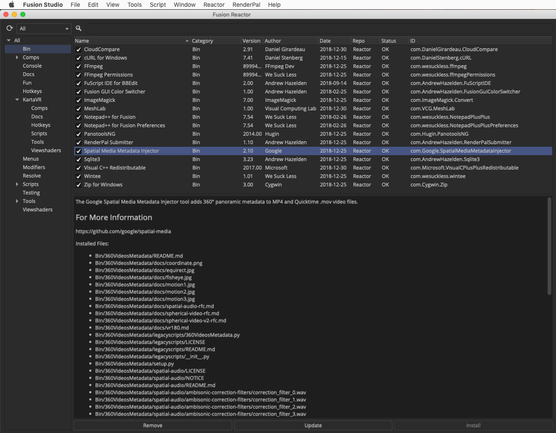
Task: Sort by the Name column header
Action: tap(132, 41)
